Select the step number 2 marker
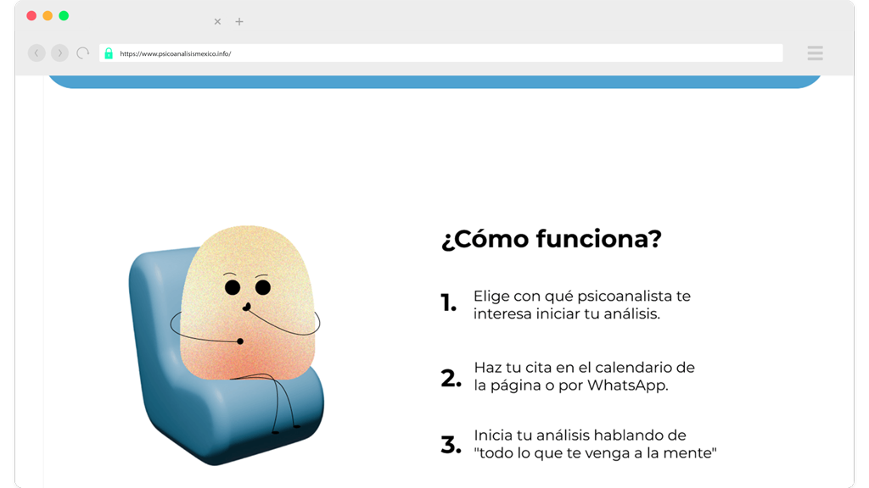869x488 pixels. pos(451,379)
